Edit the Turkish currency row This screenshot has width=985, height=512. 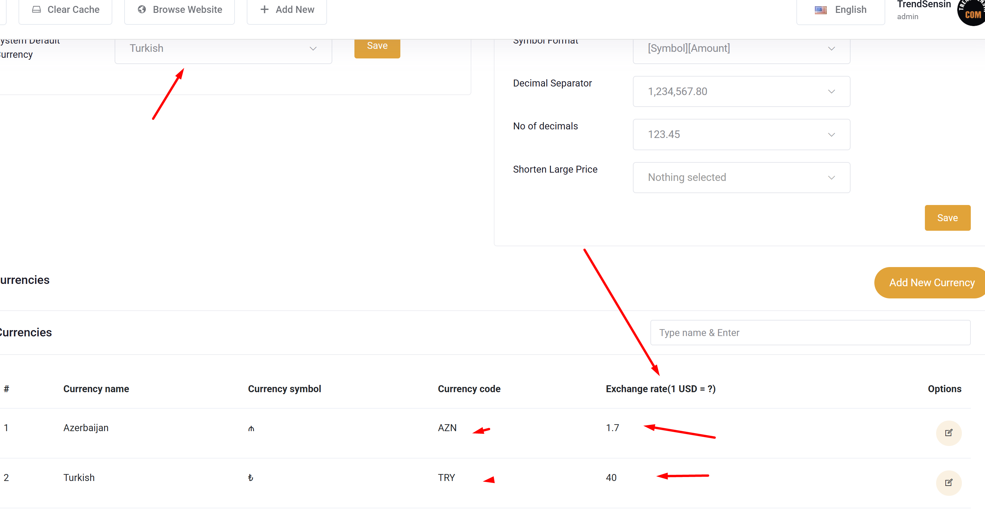(949, 483)
